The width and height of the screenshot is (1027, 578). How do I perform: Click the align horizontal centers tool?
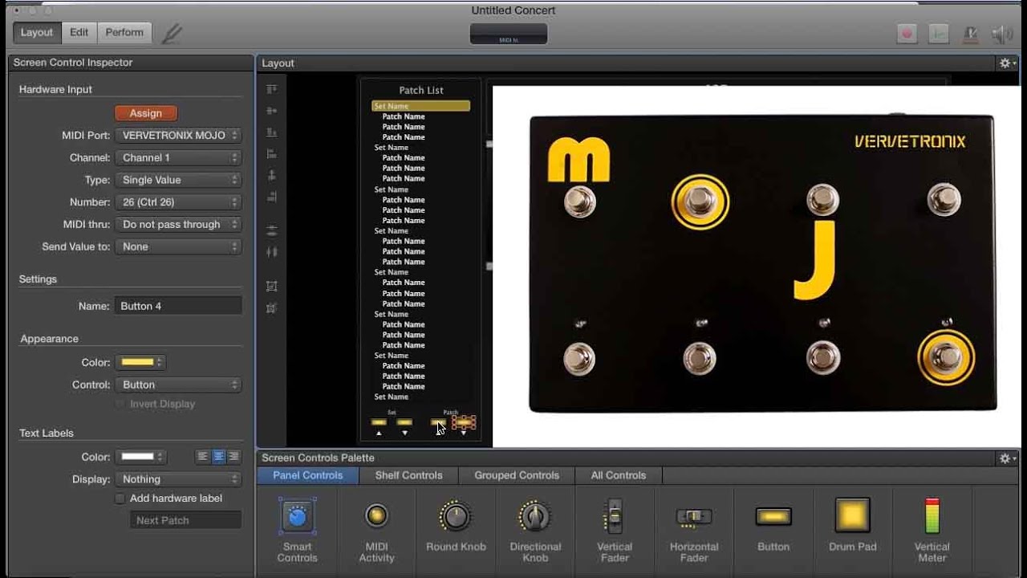tap(272, 175)
